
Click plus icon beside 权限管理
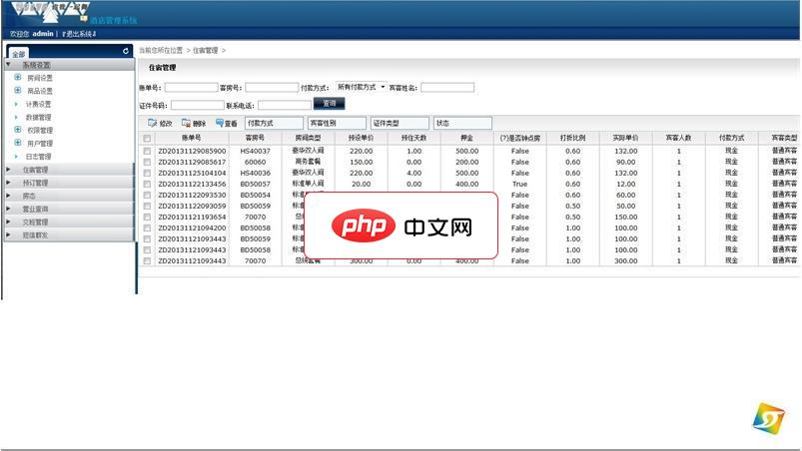pyautogui.click(x=18, y=130)
